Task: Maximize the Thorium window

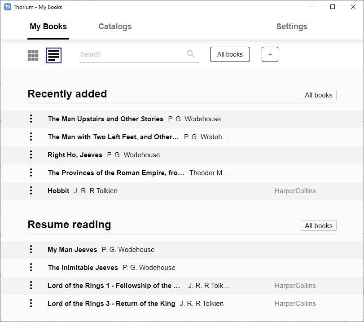Action: 333,7
